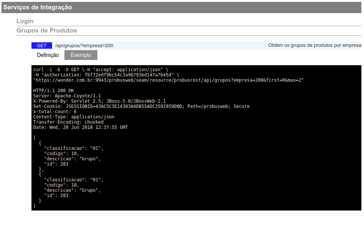
Task: Click the x-total-count: 6 header line
Action: (55, 112)
